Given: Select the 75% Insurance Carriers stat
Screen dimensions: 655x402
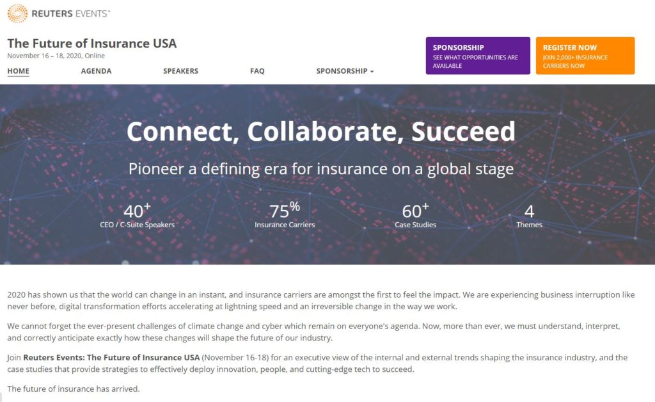Looking at the screenshot, I should pos(285,216).
